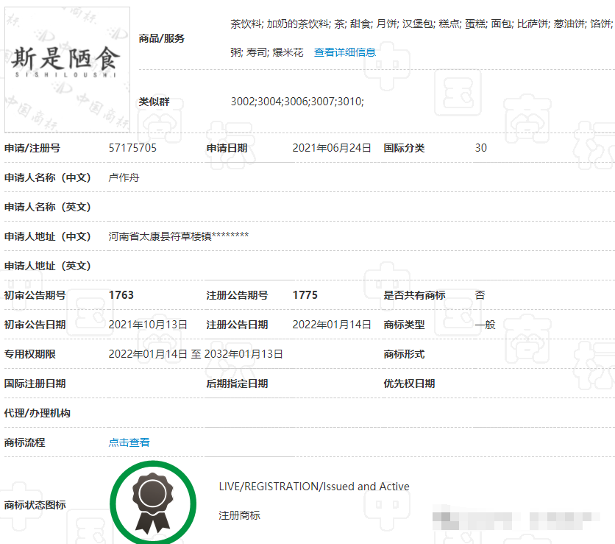The width and height of the screenshot is (615, 544).
Task: Click the 商品/服务 label
Action: click(162, 38)
